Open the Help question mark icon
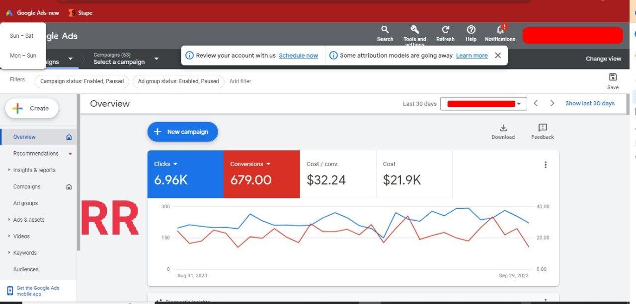 pyautogui.click(x=471, y=30)
